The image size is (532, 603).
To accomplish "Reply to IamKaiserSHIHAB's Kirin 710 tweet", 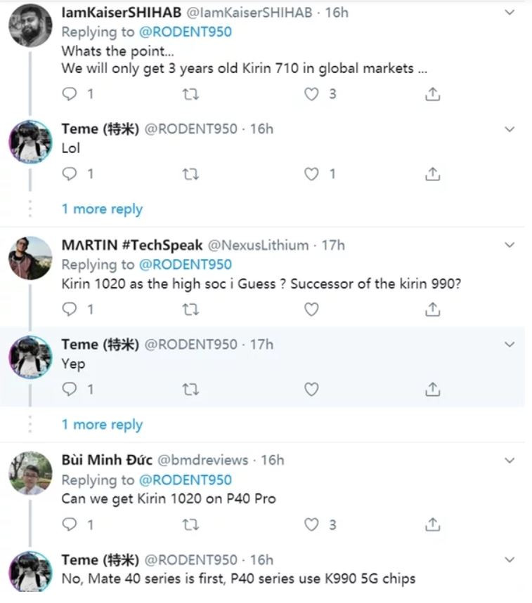I will pos(70,93).
